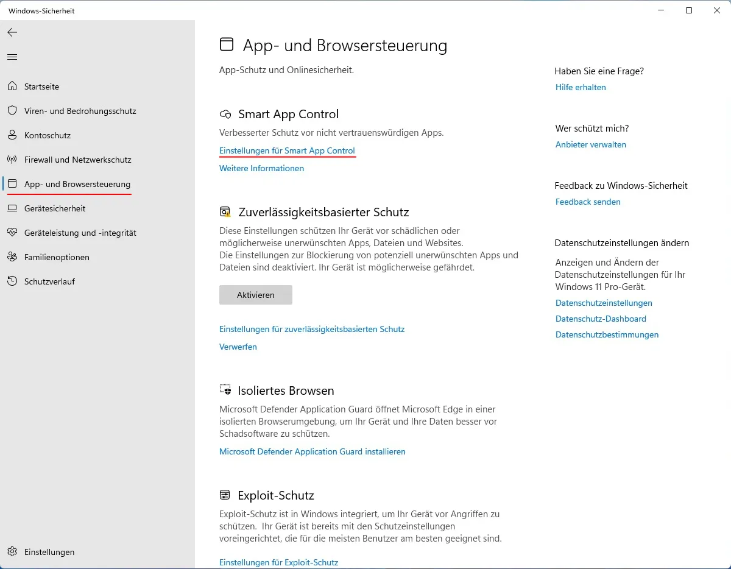Click the 'Haben Sie eine Frage?' text

599,71
